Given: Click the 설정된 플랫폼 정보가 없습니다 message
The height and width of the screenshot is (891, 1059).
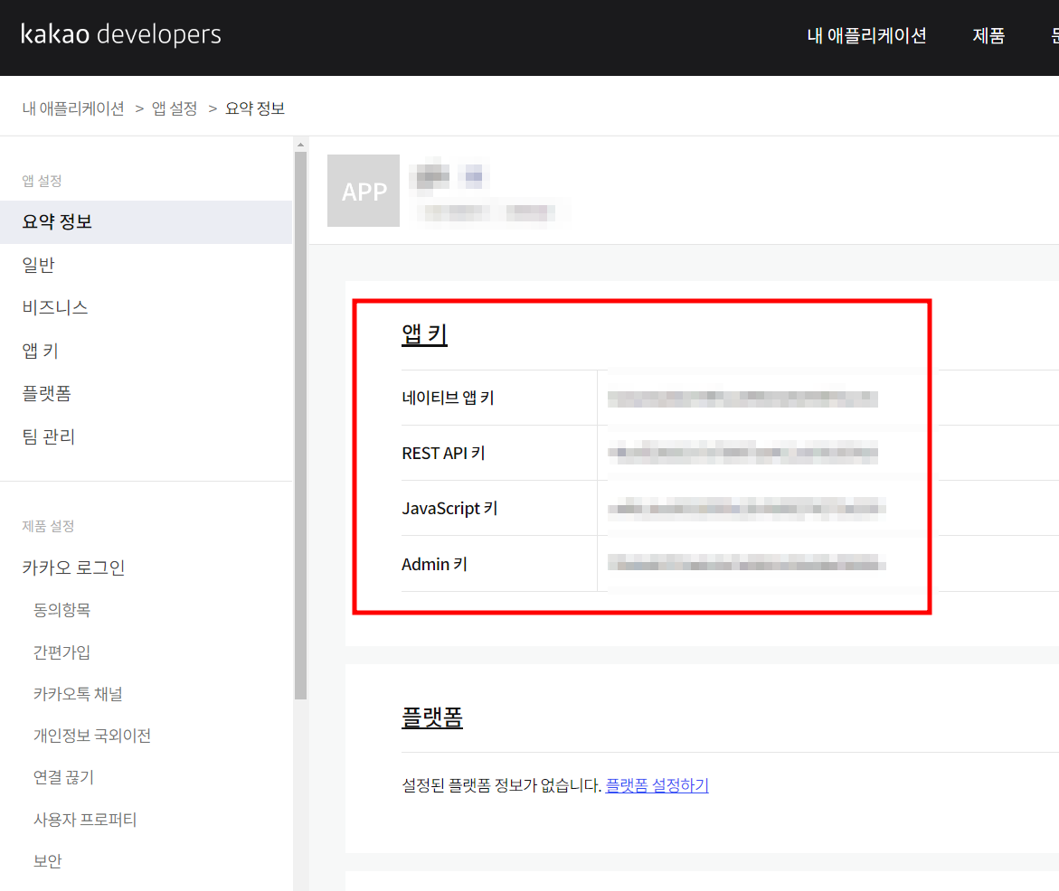Looking at the screenshot, I should tap(501, 785).
